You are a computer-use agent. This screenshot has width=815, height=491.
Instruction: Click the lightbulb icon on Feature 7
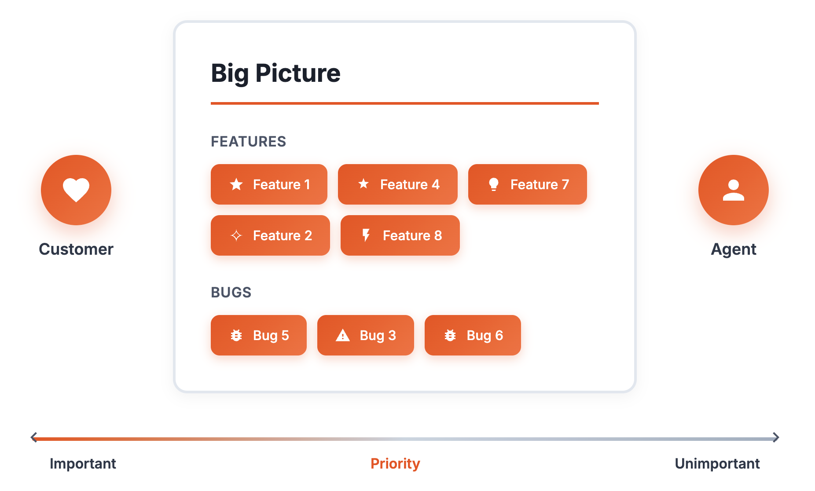click(494, 184)
